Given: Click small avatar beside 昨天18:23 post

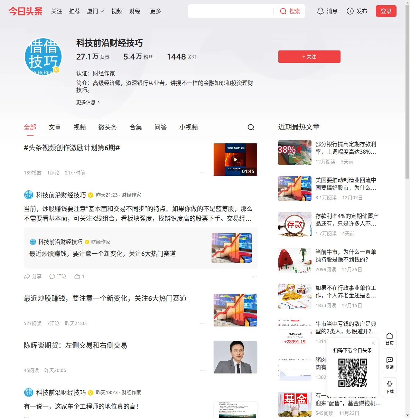Looking at the screenshot, I should 29,392.
